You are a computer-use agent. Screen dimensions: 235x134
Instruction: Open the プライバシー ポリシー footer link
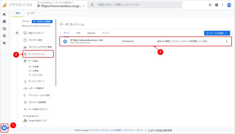(x=134, y=130)
